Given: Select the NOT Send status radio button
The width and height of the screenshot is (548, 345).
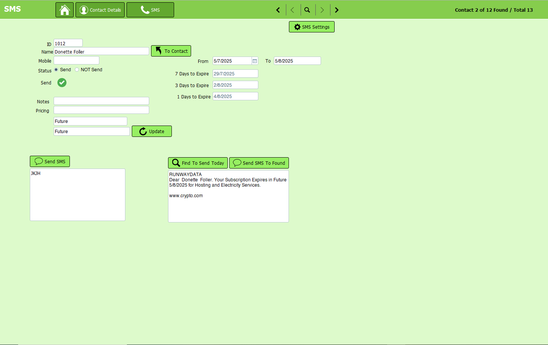Looking at the screenshot, I should click(77, 70).
